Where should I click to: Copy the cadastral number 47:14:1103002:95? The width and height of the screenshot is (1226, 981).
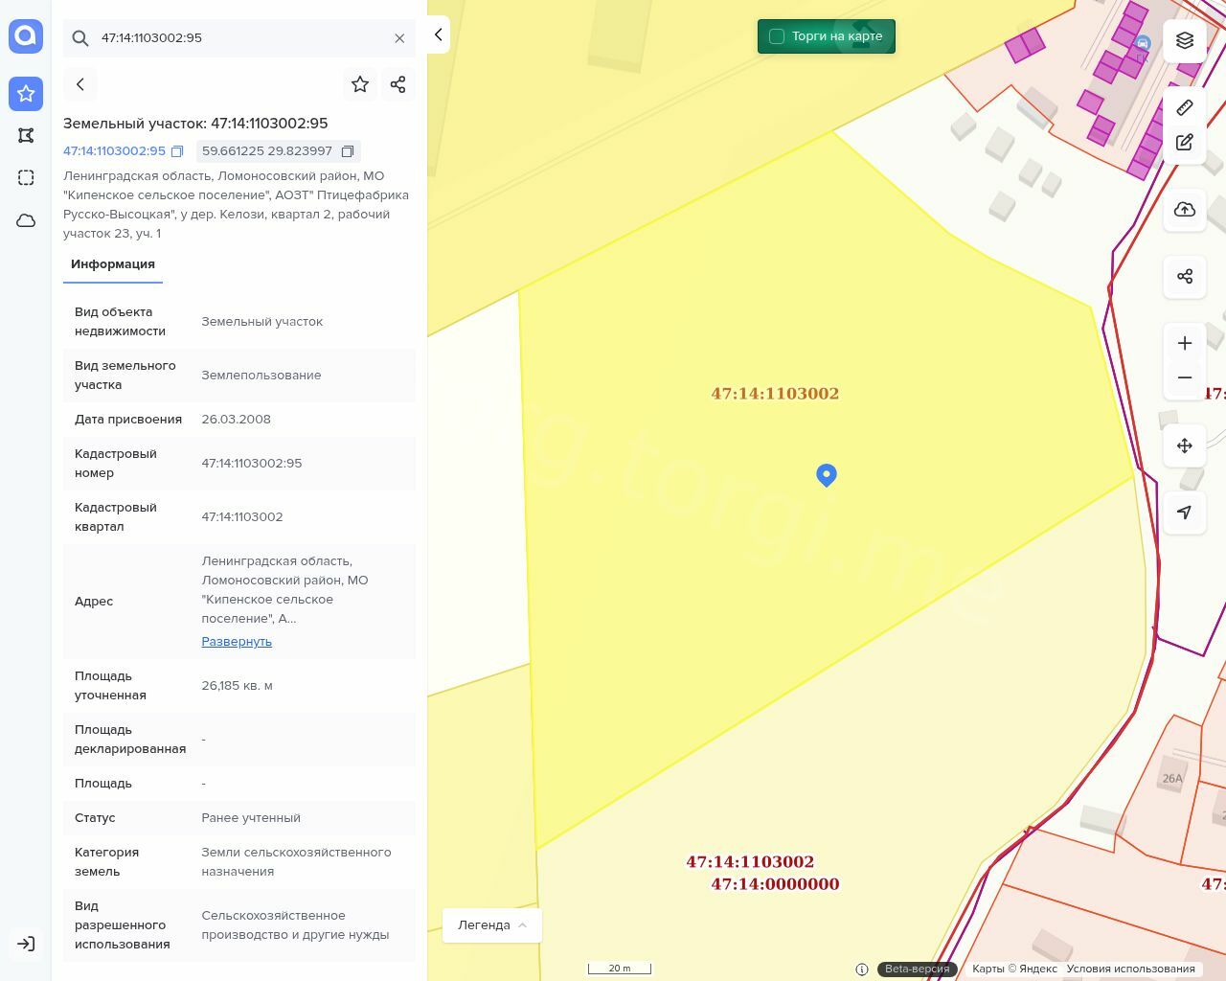pos(177,151)
